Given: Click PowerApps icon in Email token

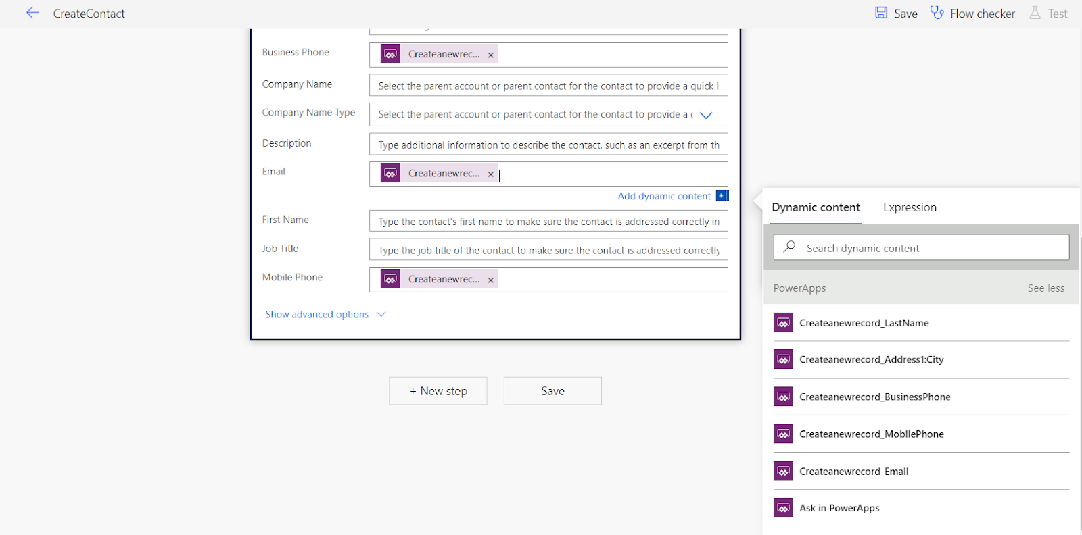Looking at the screenshot, I should [x=390, y=173].
